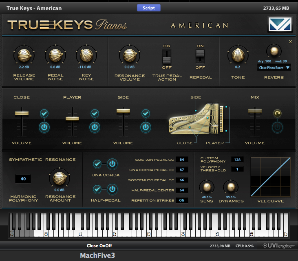Click the 2733,65 MB memory readout
The height and width of the screenshot is (261, 298).
click(276, 8)
